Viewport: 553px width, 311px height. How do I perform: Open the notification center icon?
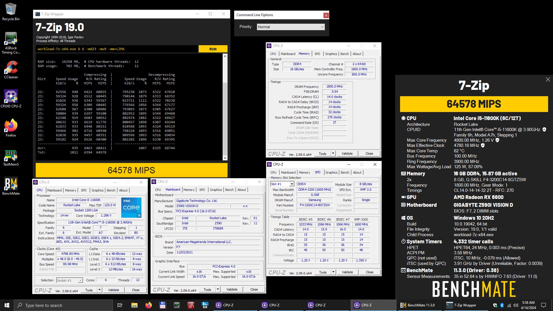(543, 305)
